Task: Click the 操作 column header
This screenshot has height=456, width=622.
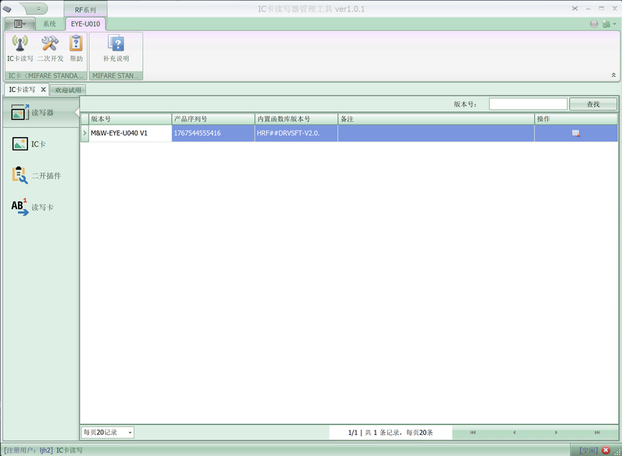Action: (x=576, y=119)
